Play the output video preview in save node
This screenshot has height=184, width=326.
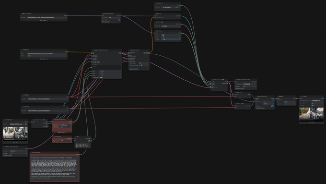pyautogui.click(x=301, y=118)
